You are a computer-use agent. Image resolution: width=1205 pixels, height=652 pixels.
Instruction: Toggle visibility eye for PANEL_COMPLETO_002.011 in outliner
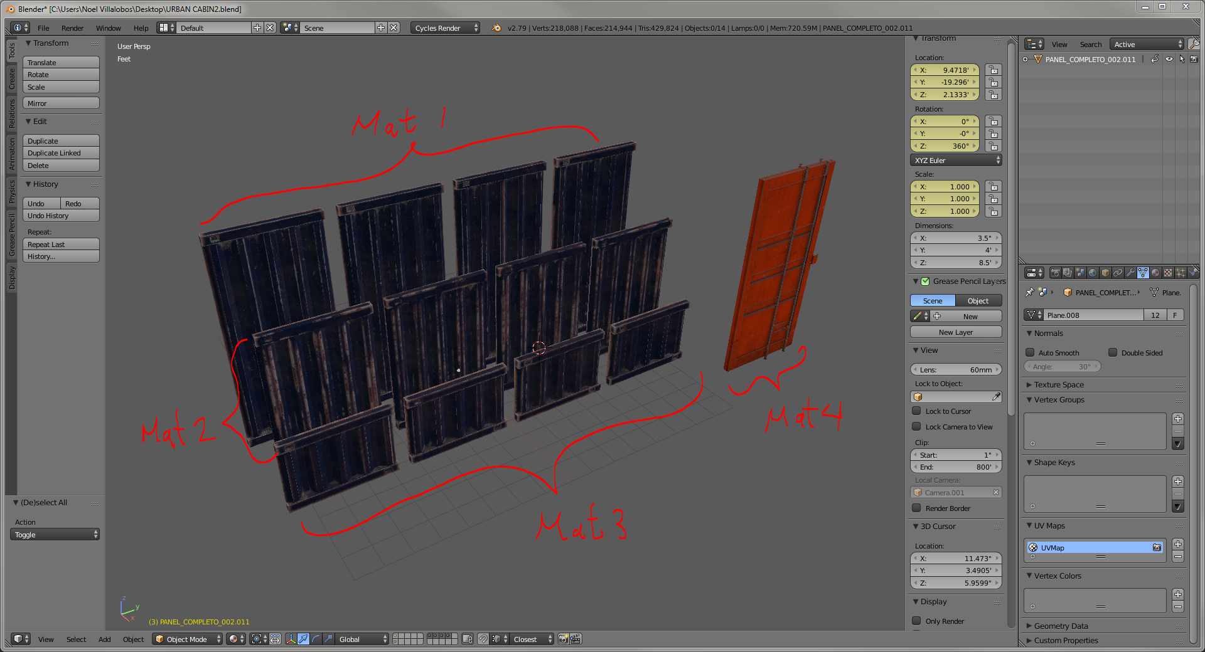[x=1169, y=59]
